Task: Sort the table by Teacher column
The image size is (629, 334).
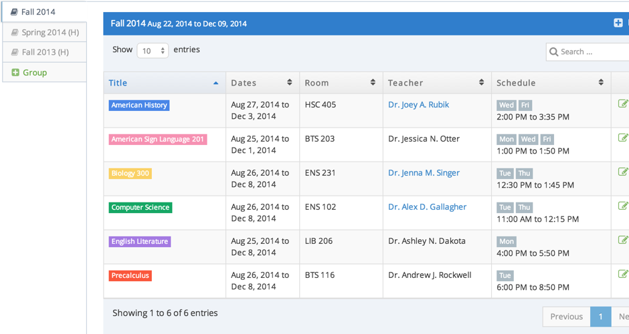Action: click(436, 83)
